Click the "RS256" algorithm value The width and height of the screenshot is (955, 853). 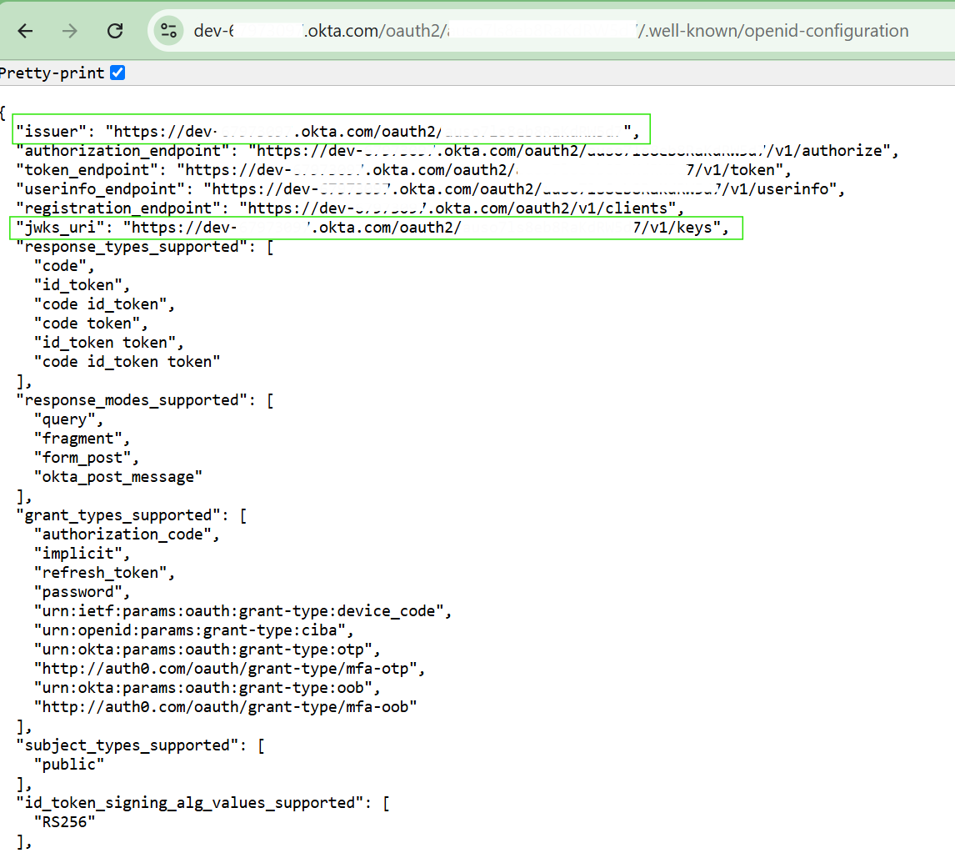coord(64,822)
